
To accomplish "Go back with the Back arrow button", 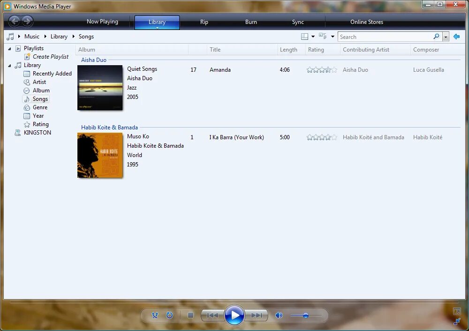I will (15, 21).
